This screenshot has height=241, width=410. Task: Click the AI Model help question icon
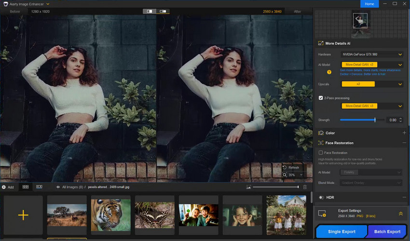pos(329,72)
